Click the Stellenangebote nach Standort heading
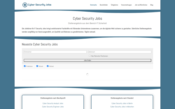 pos(122,98)
